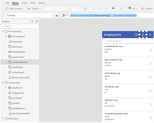
Task: Toggle Bold formatting in toolbar
Action: point(86,9)
